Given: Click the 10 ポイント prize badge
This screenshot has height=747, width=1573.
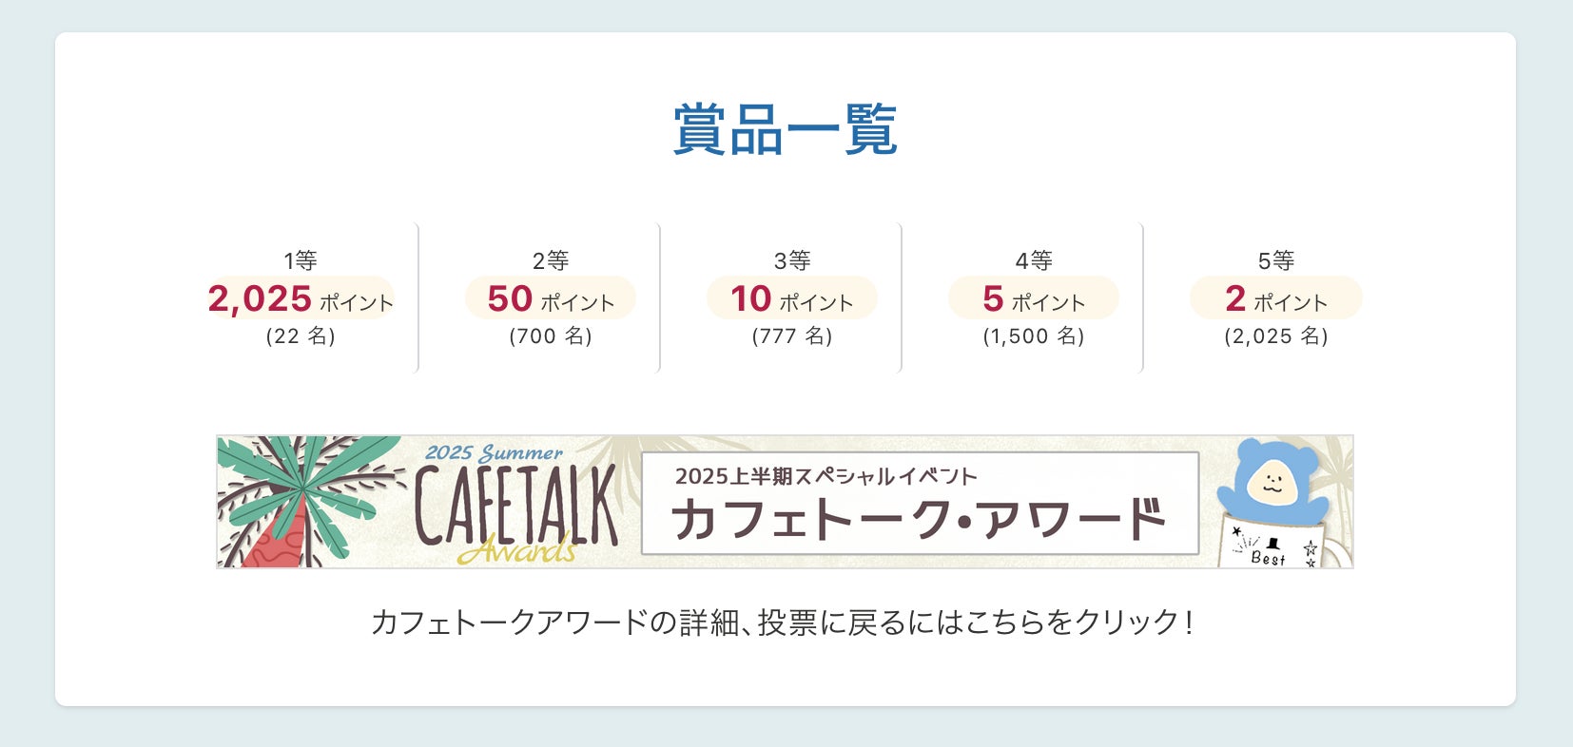Looking at the screenshot, I should coord(792,299).
